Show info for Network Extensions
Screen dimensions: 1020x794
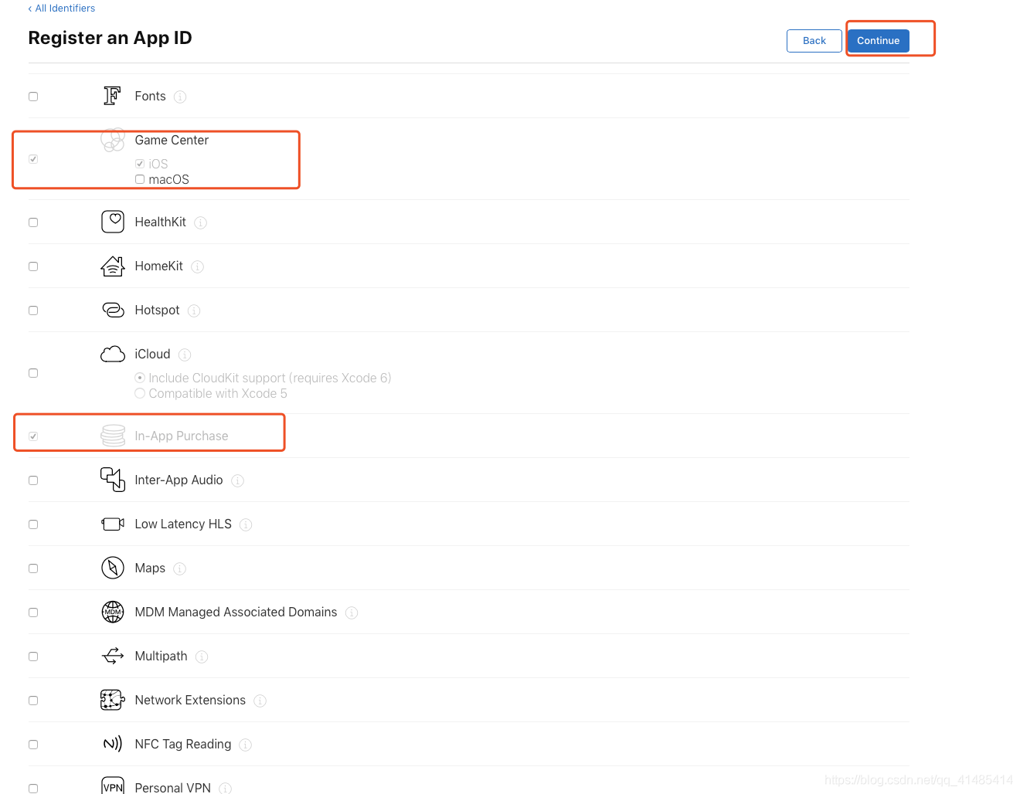coord(260,701)
